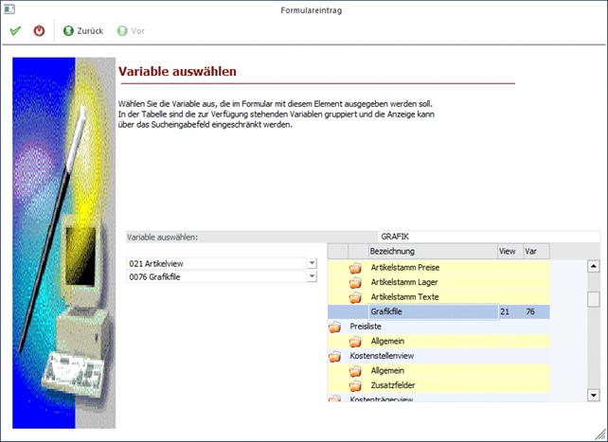608x442 pixels.
Task: Expand the Preisliste folder group
Action: point(334,327)
